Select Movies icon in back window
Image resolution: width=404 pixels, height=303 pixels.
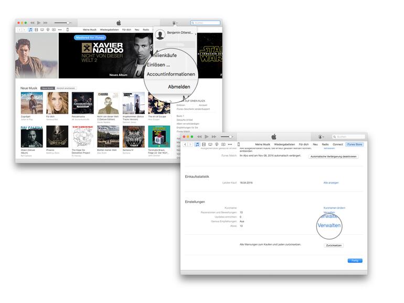click(36, 30)
